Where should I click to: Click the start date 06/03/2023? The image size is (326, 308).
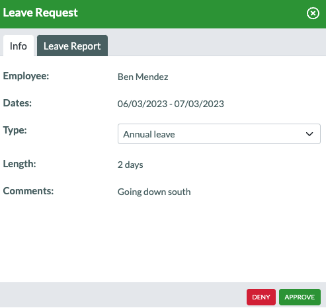pyautogui.click(x=142, y=104)
